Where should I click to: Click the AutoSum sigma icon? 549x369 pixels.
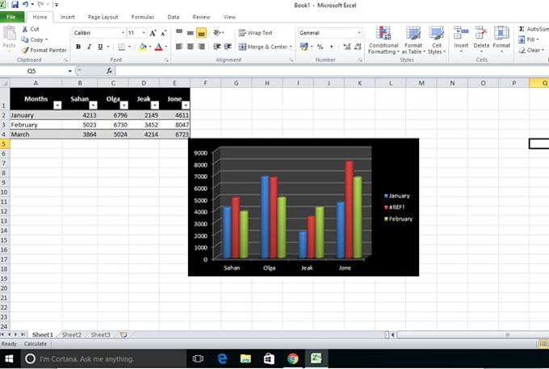point(522,29)
